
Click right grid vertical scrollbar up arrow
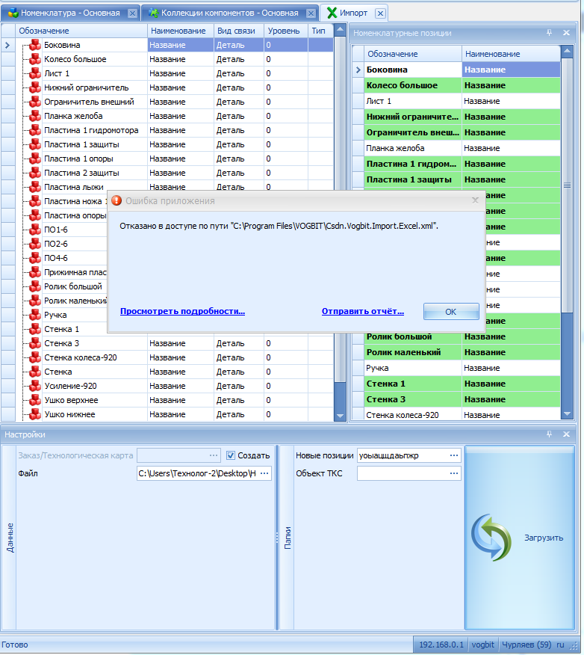567,52
